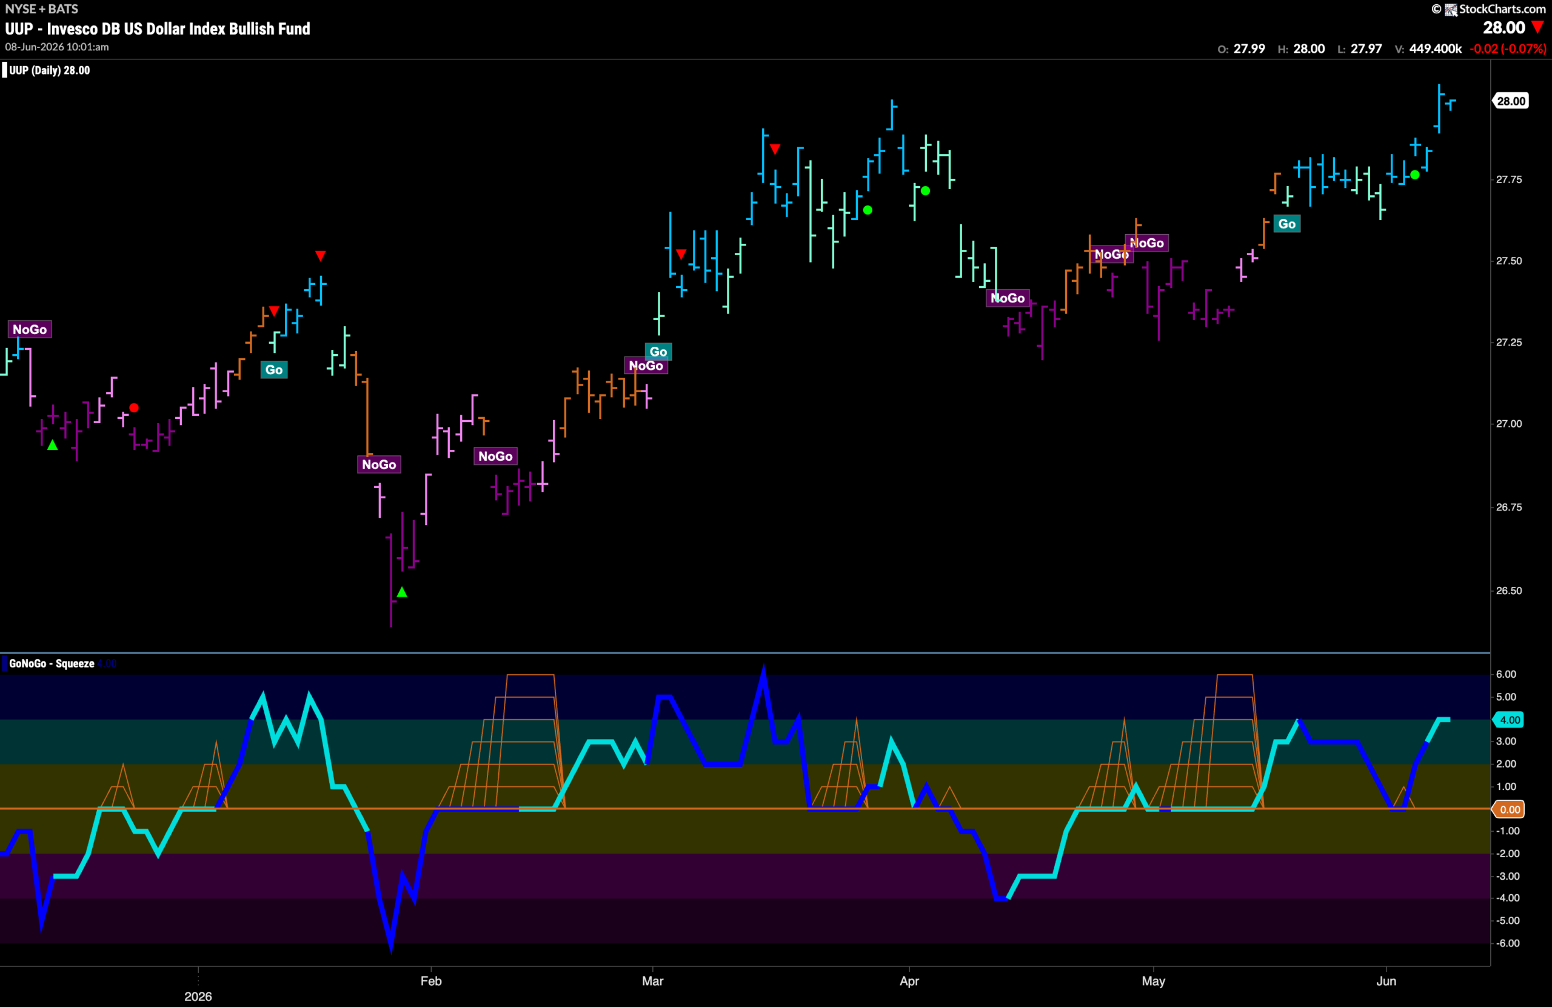Click the NoGo label in mid April
Image resolution: width=1552 pixels, height=1007 pixels.
(1008, 298)
